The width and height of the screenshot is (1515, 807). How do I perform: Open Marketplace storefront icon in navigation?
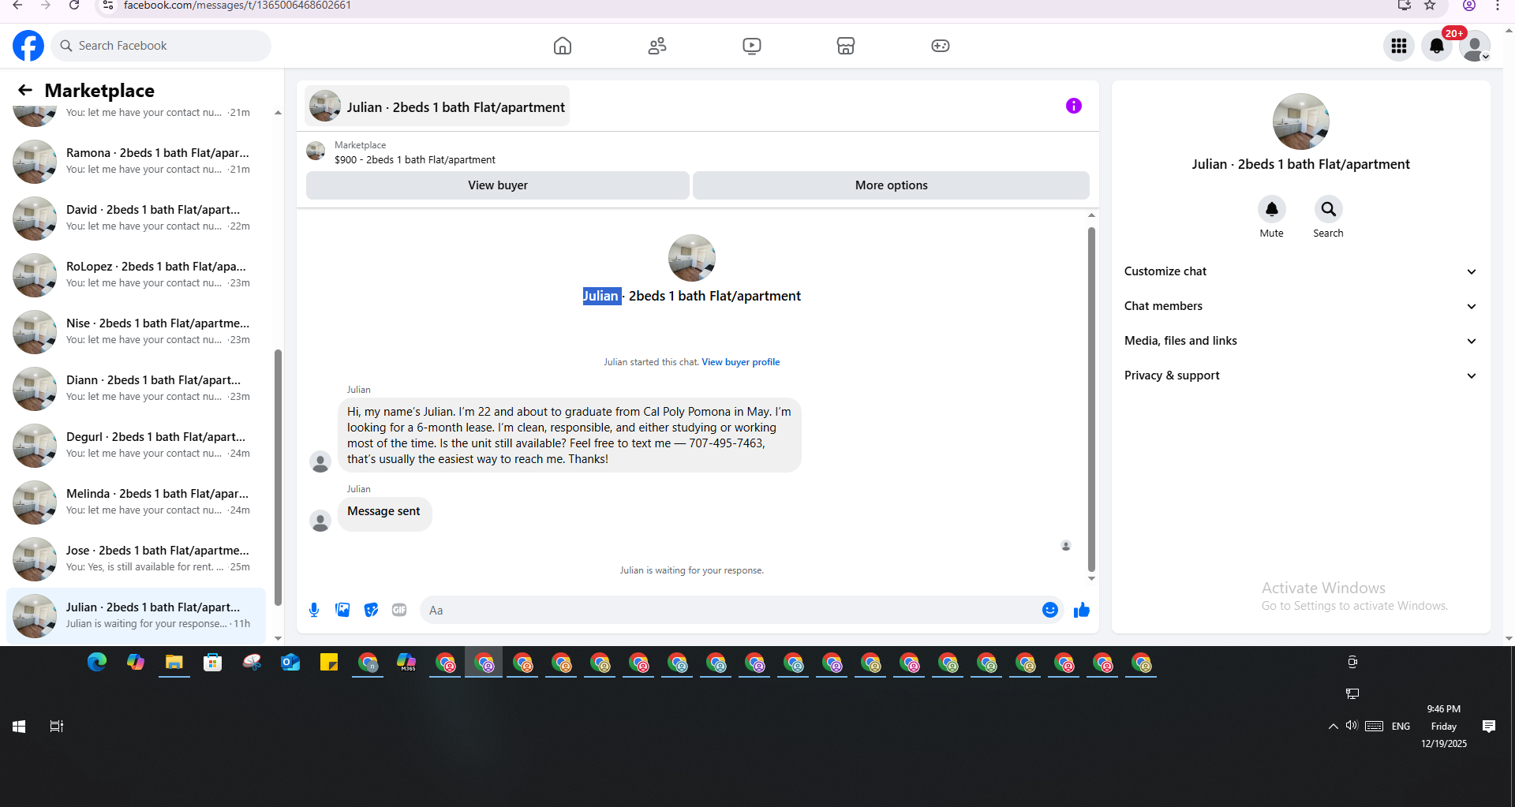pos(846,46)
